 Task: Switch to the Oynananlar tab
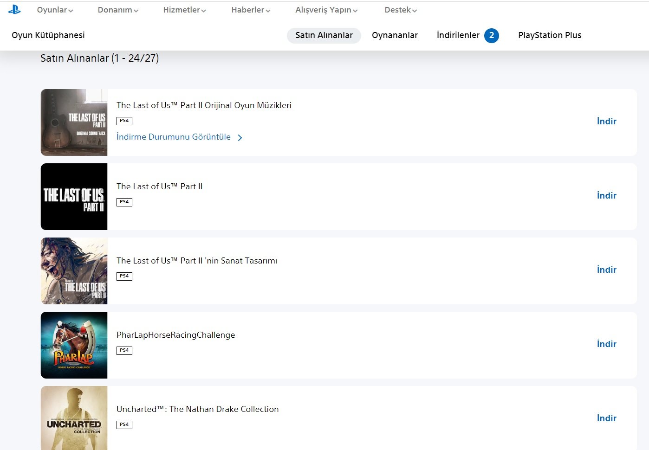(x=395, y=35)
